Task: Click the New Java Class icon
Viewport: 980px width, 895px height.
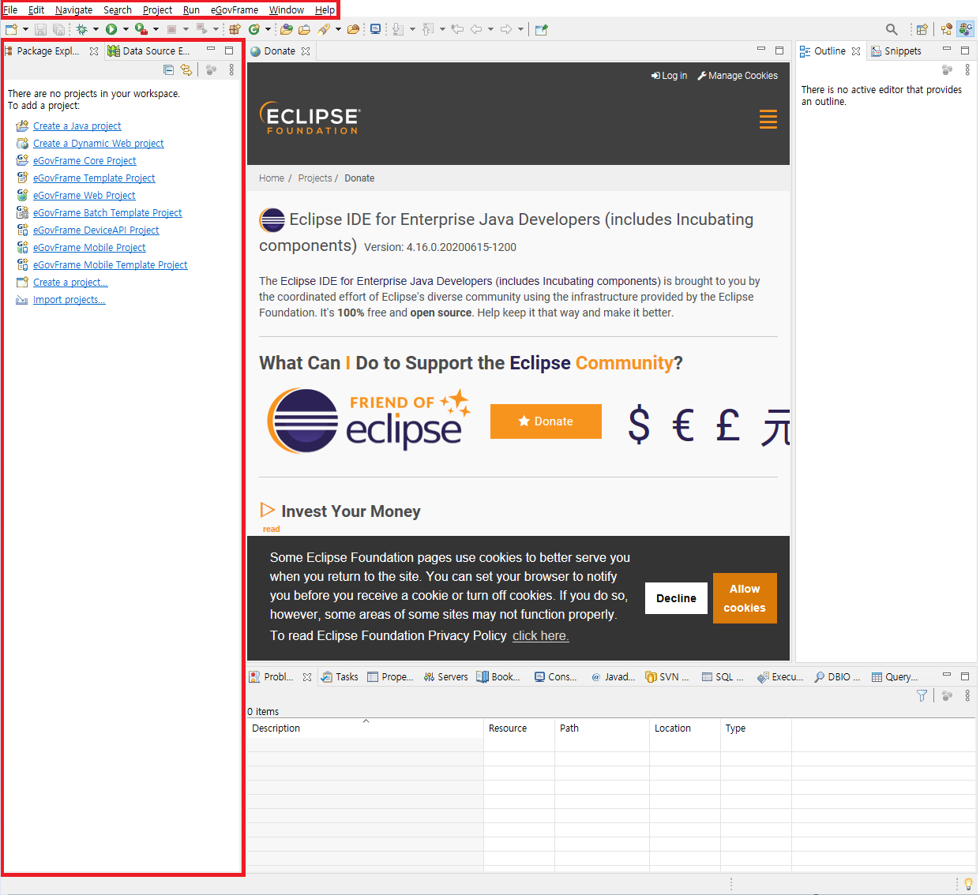Action: 254,29
